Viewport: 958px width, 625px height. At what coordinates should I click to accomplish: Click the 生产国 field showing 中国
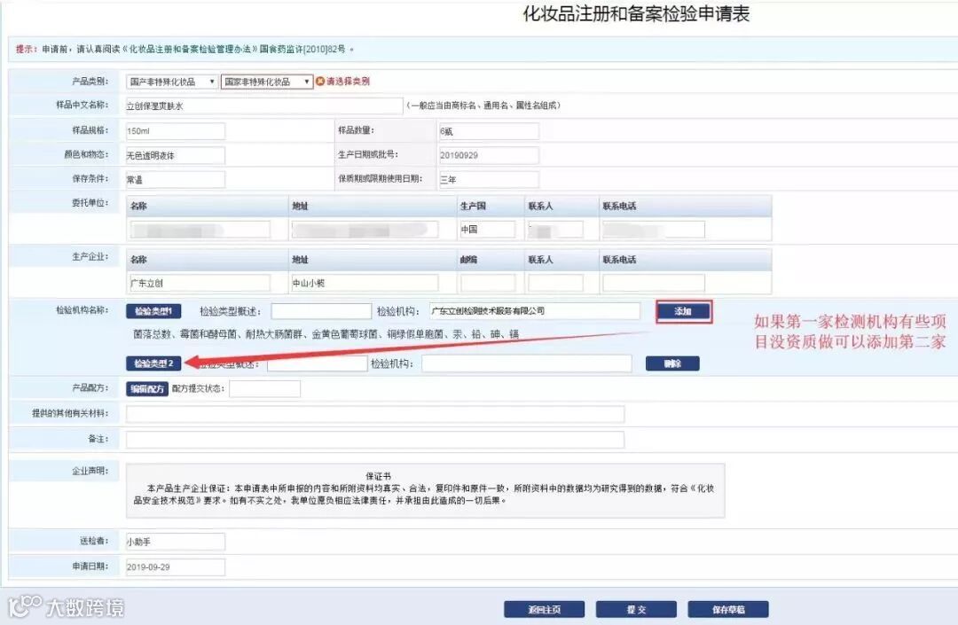(488, 230)
